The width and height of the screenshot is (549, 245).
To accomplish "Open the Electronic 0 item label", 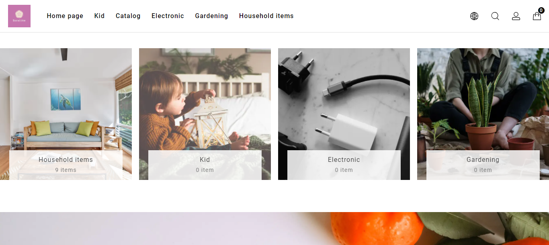I will 344,165.
